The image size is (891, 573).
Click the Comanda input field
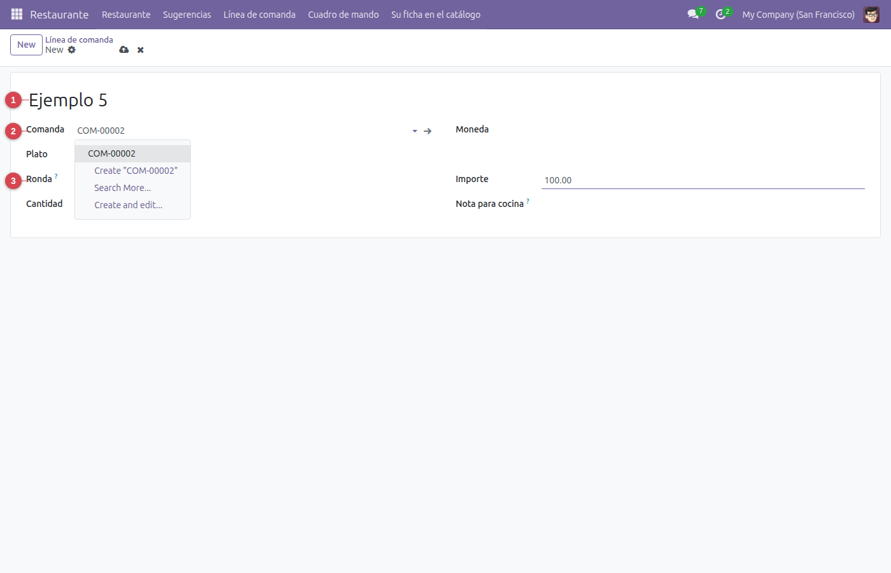click(x=242, y=131)
